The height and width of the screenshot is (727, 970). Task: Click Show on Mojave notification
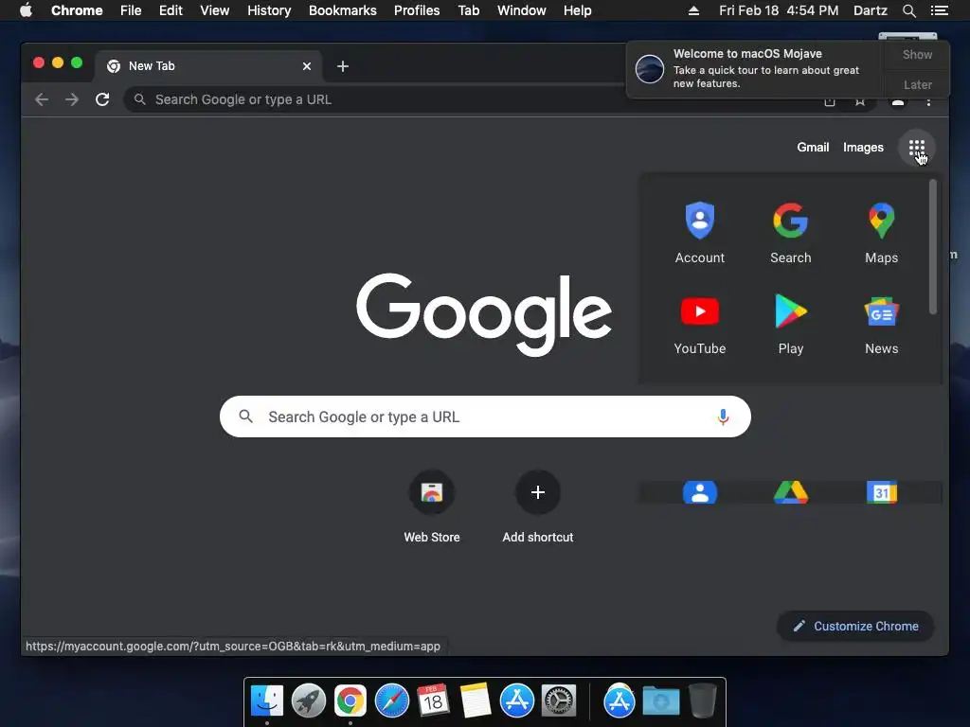917,54
